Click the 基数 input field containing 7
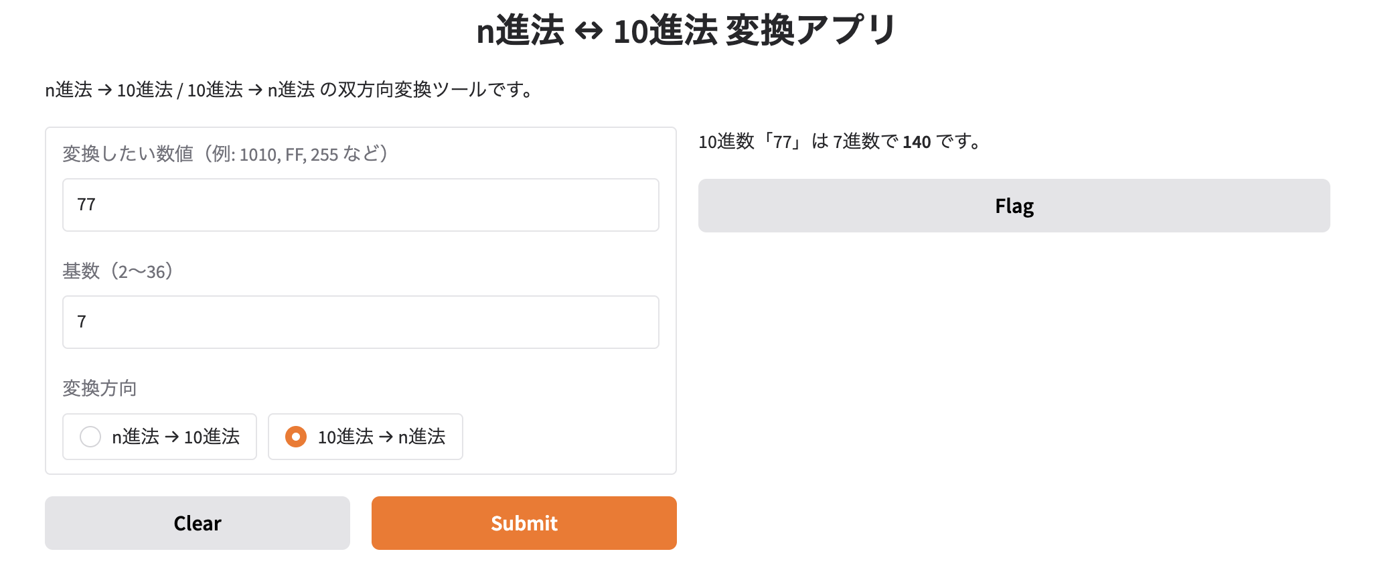The height and width of the screenshot is (580, 1398). pyautogui.click(x=360, y=322)
